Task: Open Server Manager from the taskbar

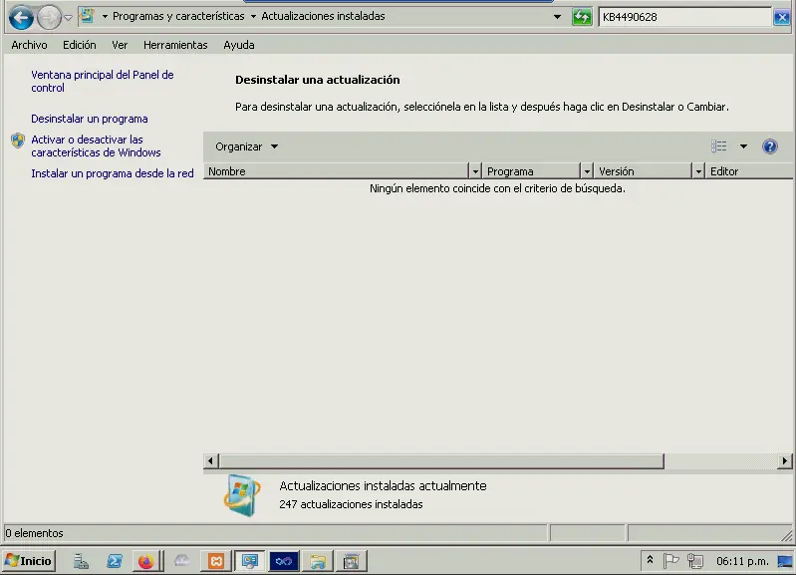Action: (x=81, y=561)
